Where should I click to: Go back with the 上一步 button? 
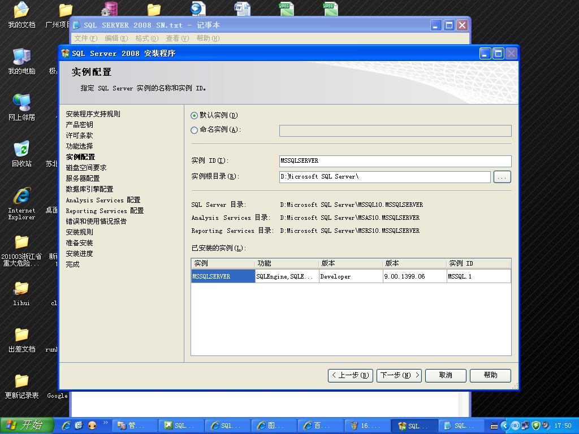(351, 375)
